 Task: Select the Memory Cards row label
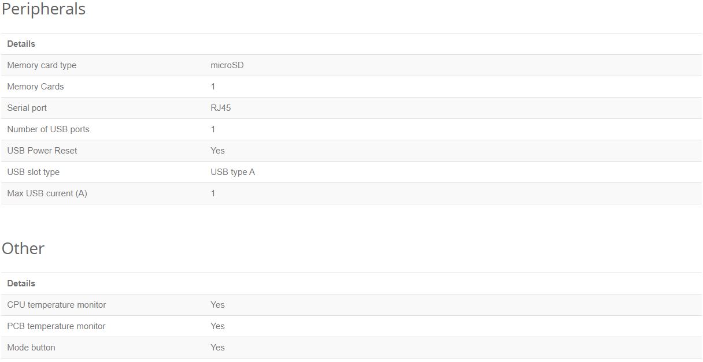[x=35, y=87]
